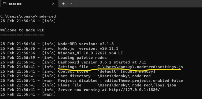Click the last [warn] log entry
The image size is (202, 99).
pos(28,94)
